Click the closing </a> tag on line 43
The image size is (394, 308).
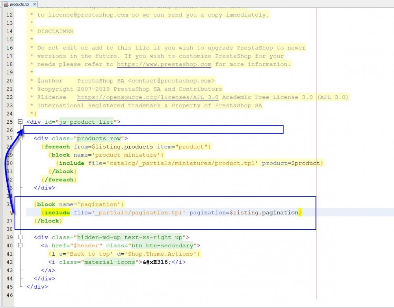[x=48, y=270]
